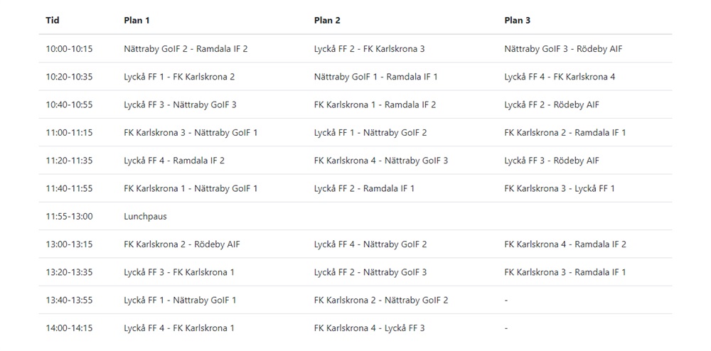Click the Plan 3 column header
Viewport: 711px width, 351px height.
click(518, 21)
